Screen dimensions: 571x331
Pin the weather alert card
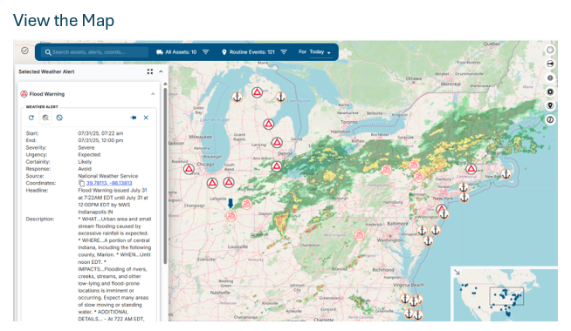[134, 118]
